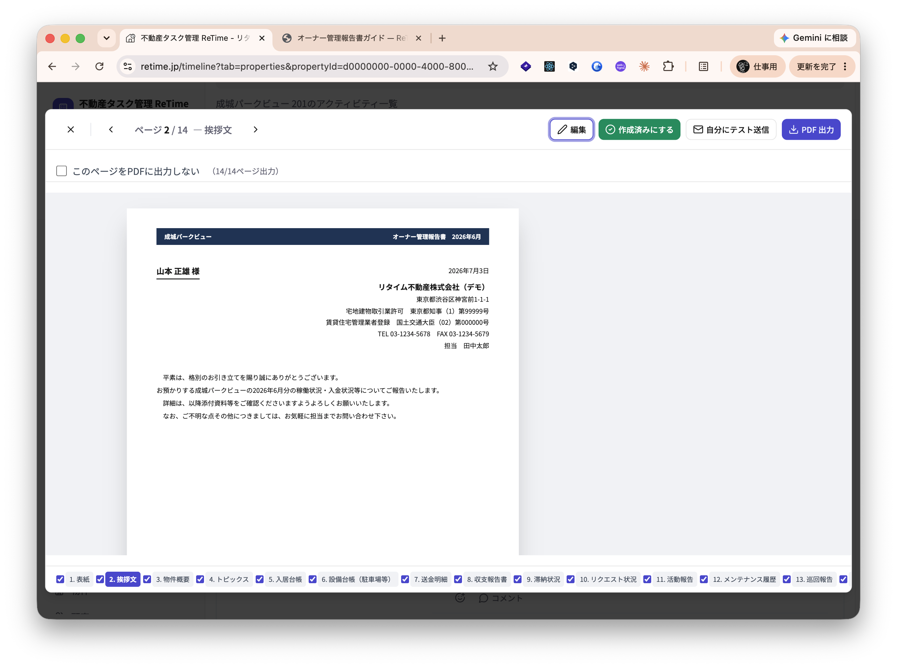Toggle checkbox for 11. 活動報告
The image size is (897, 668).
[x=647, y=579]
